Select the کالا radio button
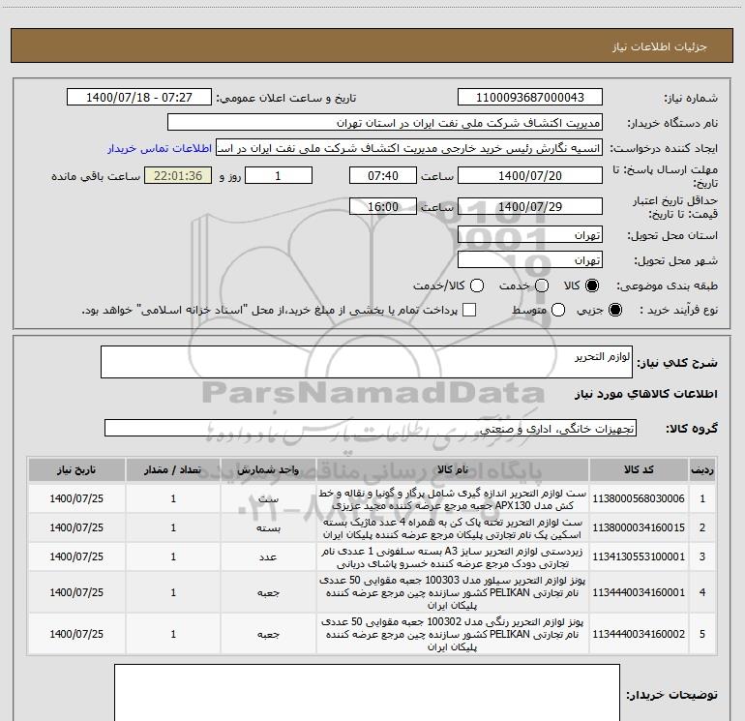Image resolution: width=745 pixels, height=721 pixels. click(592, 285)
